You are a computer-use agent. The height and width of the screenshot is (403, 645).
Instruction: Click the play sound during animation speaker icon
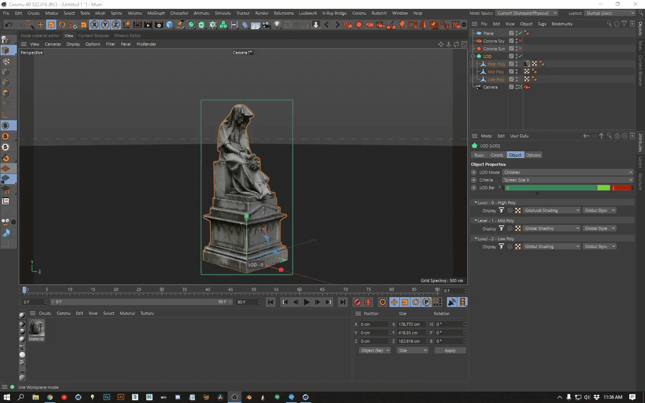coord(452,302)
